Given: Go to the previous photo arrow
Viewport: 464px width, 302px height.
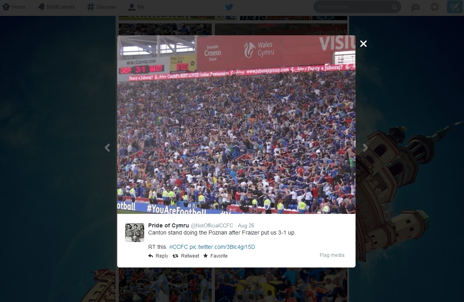Looking at the screenshot, I should 107,148.
